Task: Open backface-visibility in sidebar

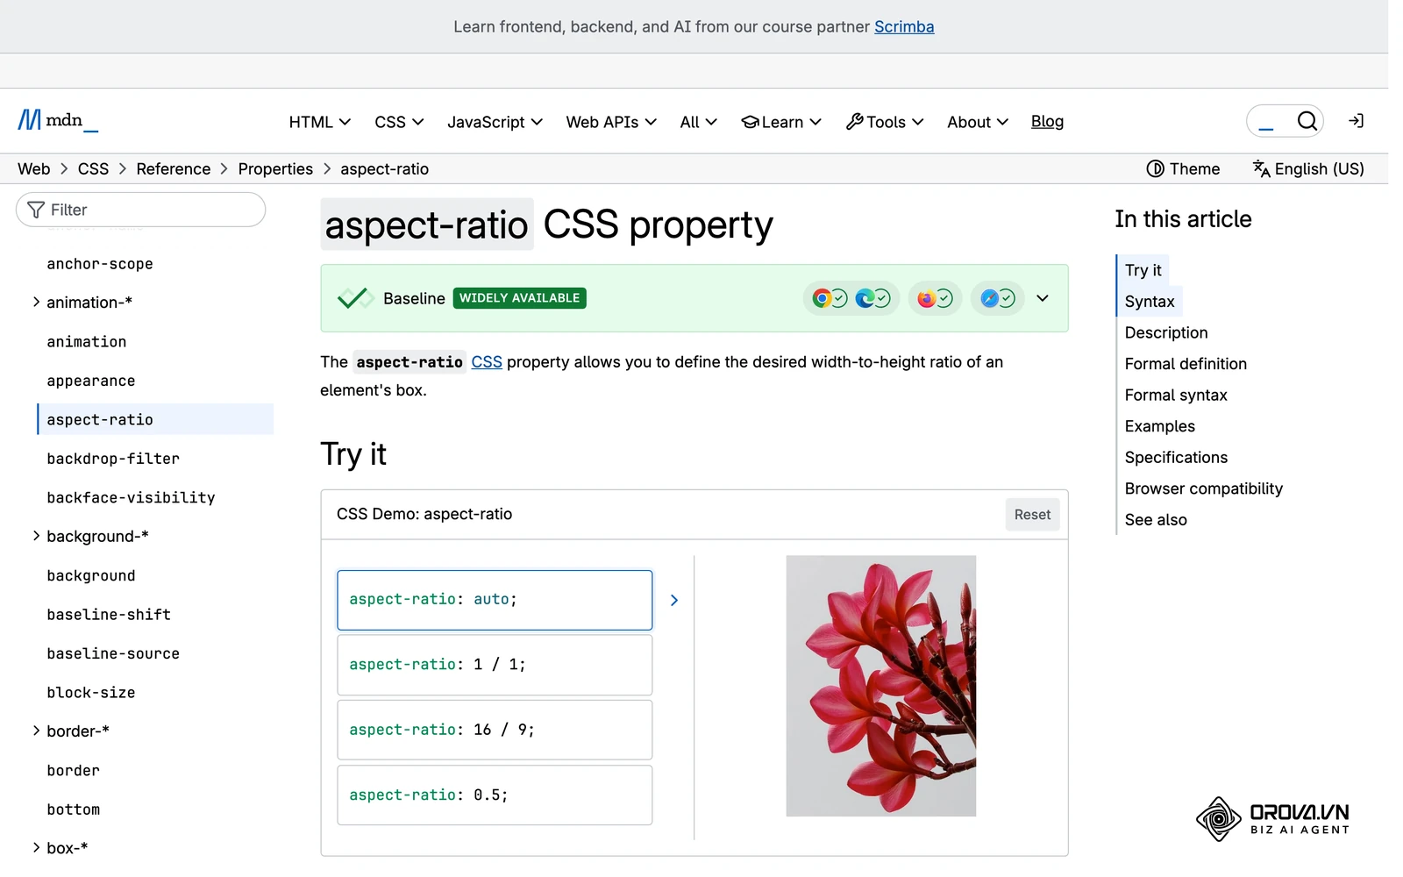Action: [131, 497]
